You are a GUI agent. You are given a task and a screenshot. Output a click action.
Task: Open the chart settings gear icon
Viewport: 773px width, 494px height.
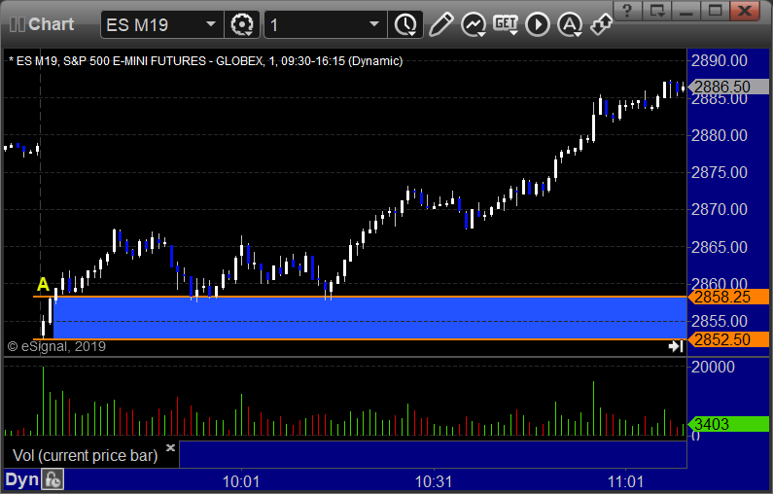click(x=242, y=24)
